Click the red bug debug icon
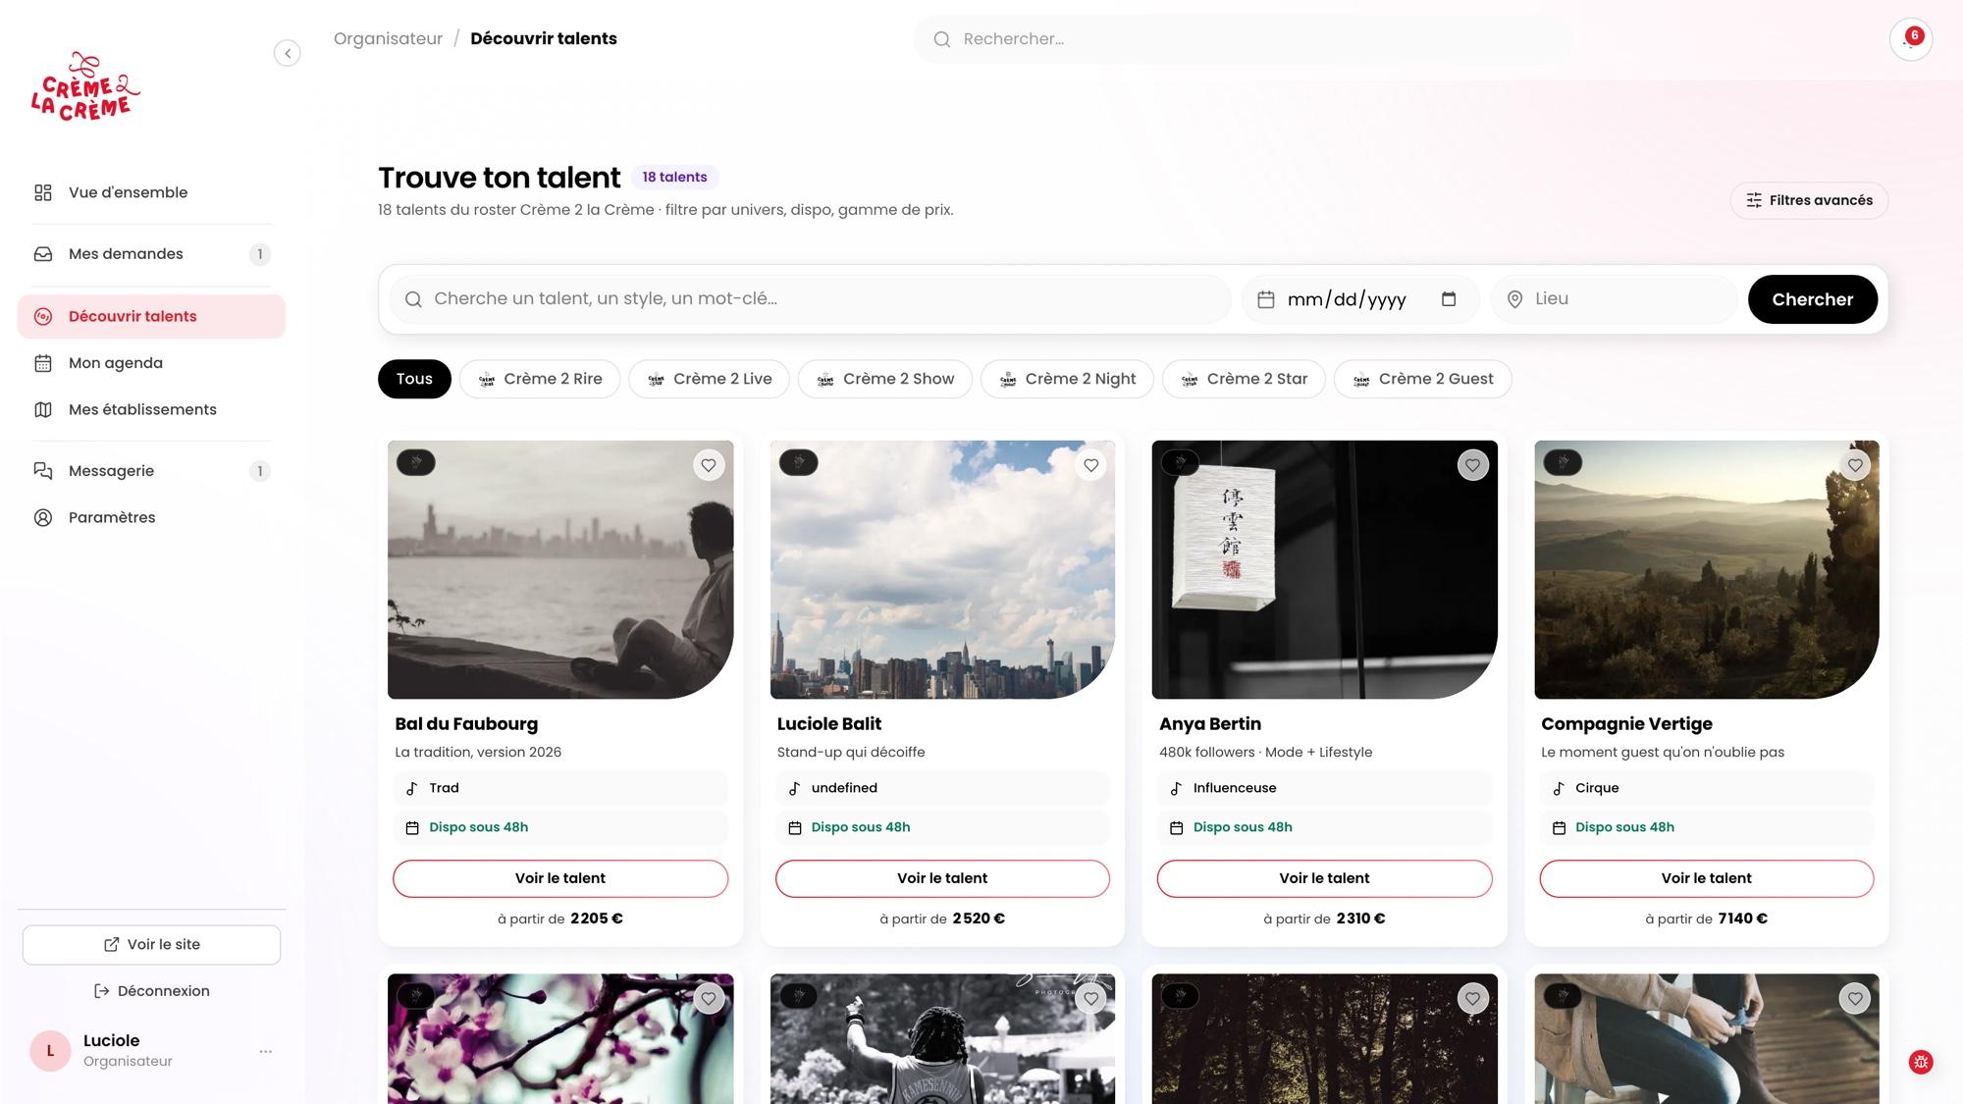Image resolution: width=1963 pixels, height=1104 pixels. point(1921,1062)
